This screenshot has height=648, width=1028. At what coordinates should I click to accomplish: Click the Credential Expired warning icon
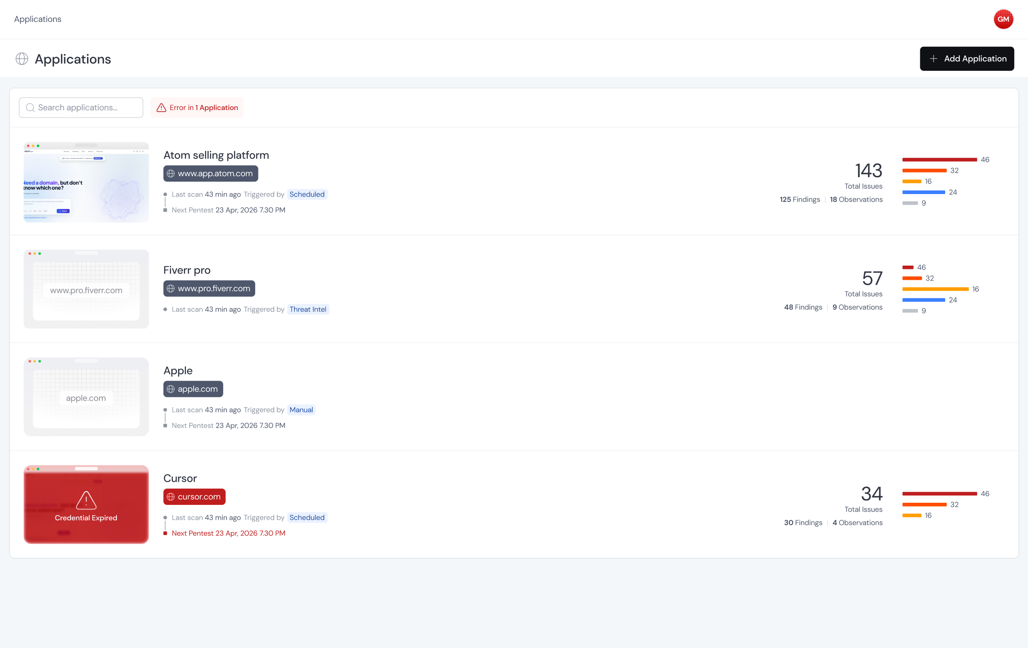point(86,500)
